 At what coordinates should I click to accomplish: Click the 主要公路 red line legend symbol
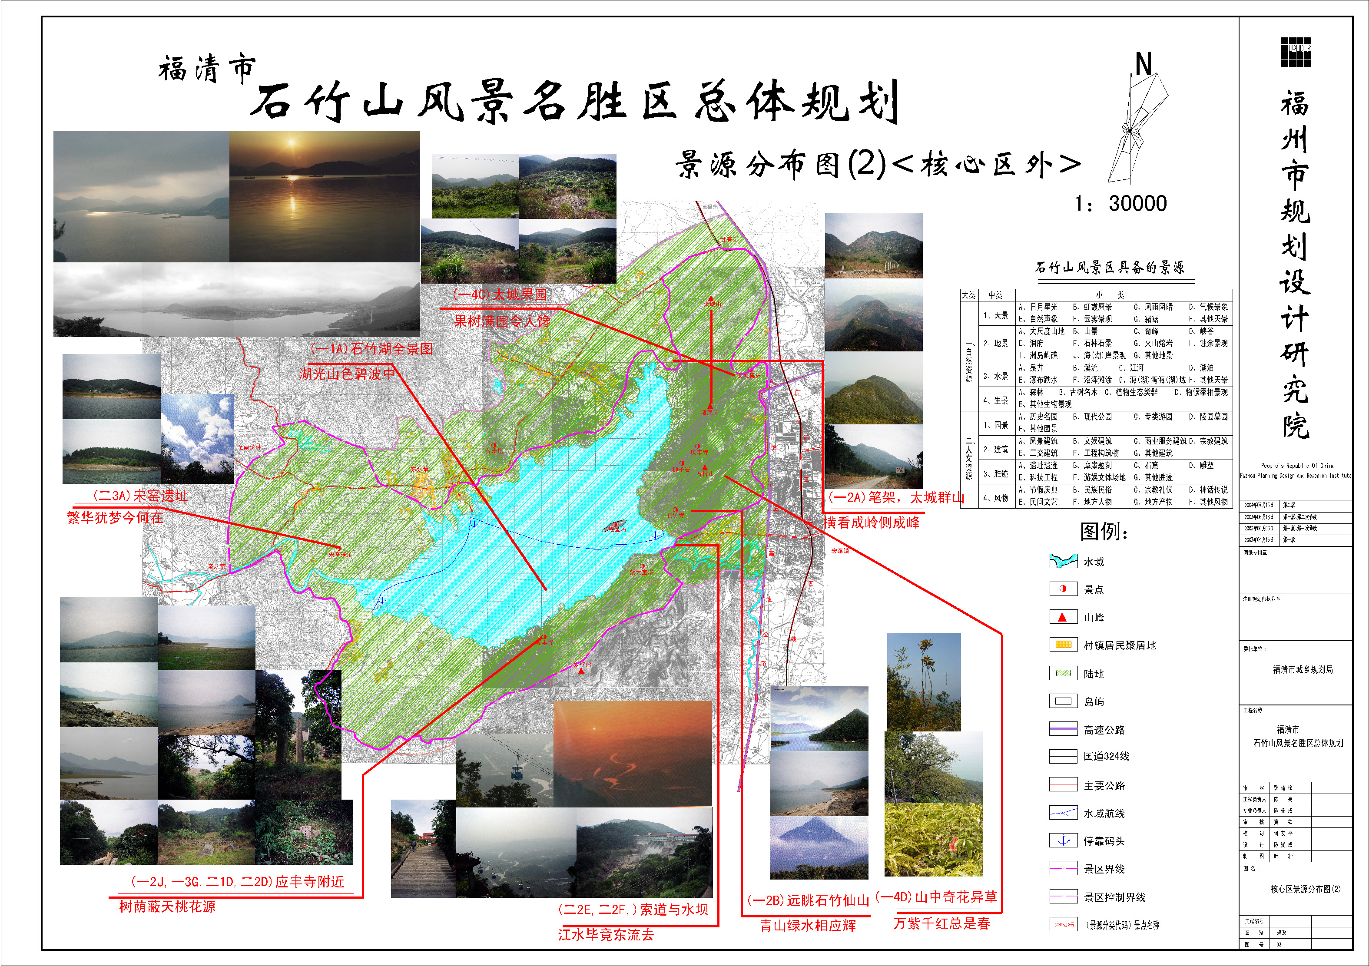point(1063,785)
